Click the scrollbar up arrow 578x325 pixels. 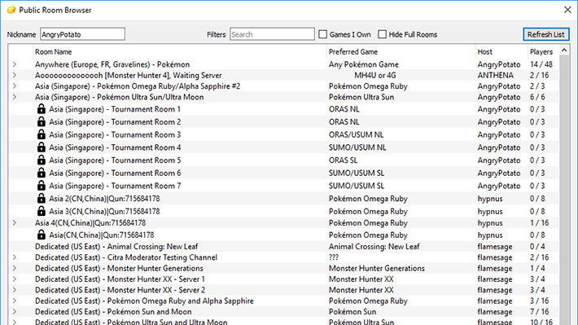(x=564, y=51)
